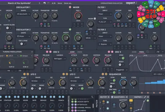The height and width of the screenshot is (112, 165).
Task: Click the orange plus icon in LFO 2 header
Action: tap(67, 74)
